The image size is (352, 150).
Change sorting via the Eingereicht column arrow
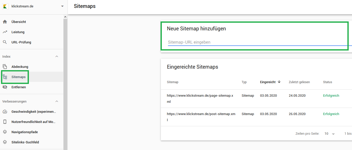[x=279, y=82]
